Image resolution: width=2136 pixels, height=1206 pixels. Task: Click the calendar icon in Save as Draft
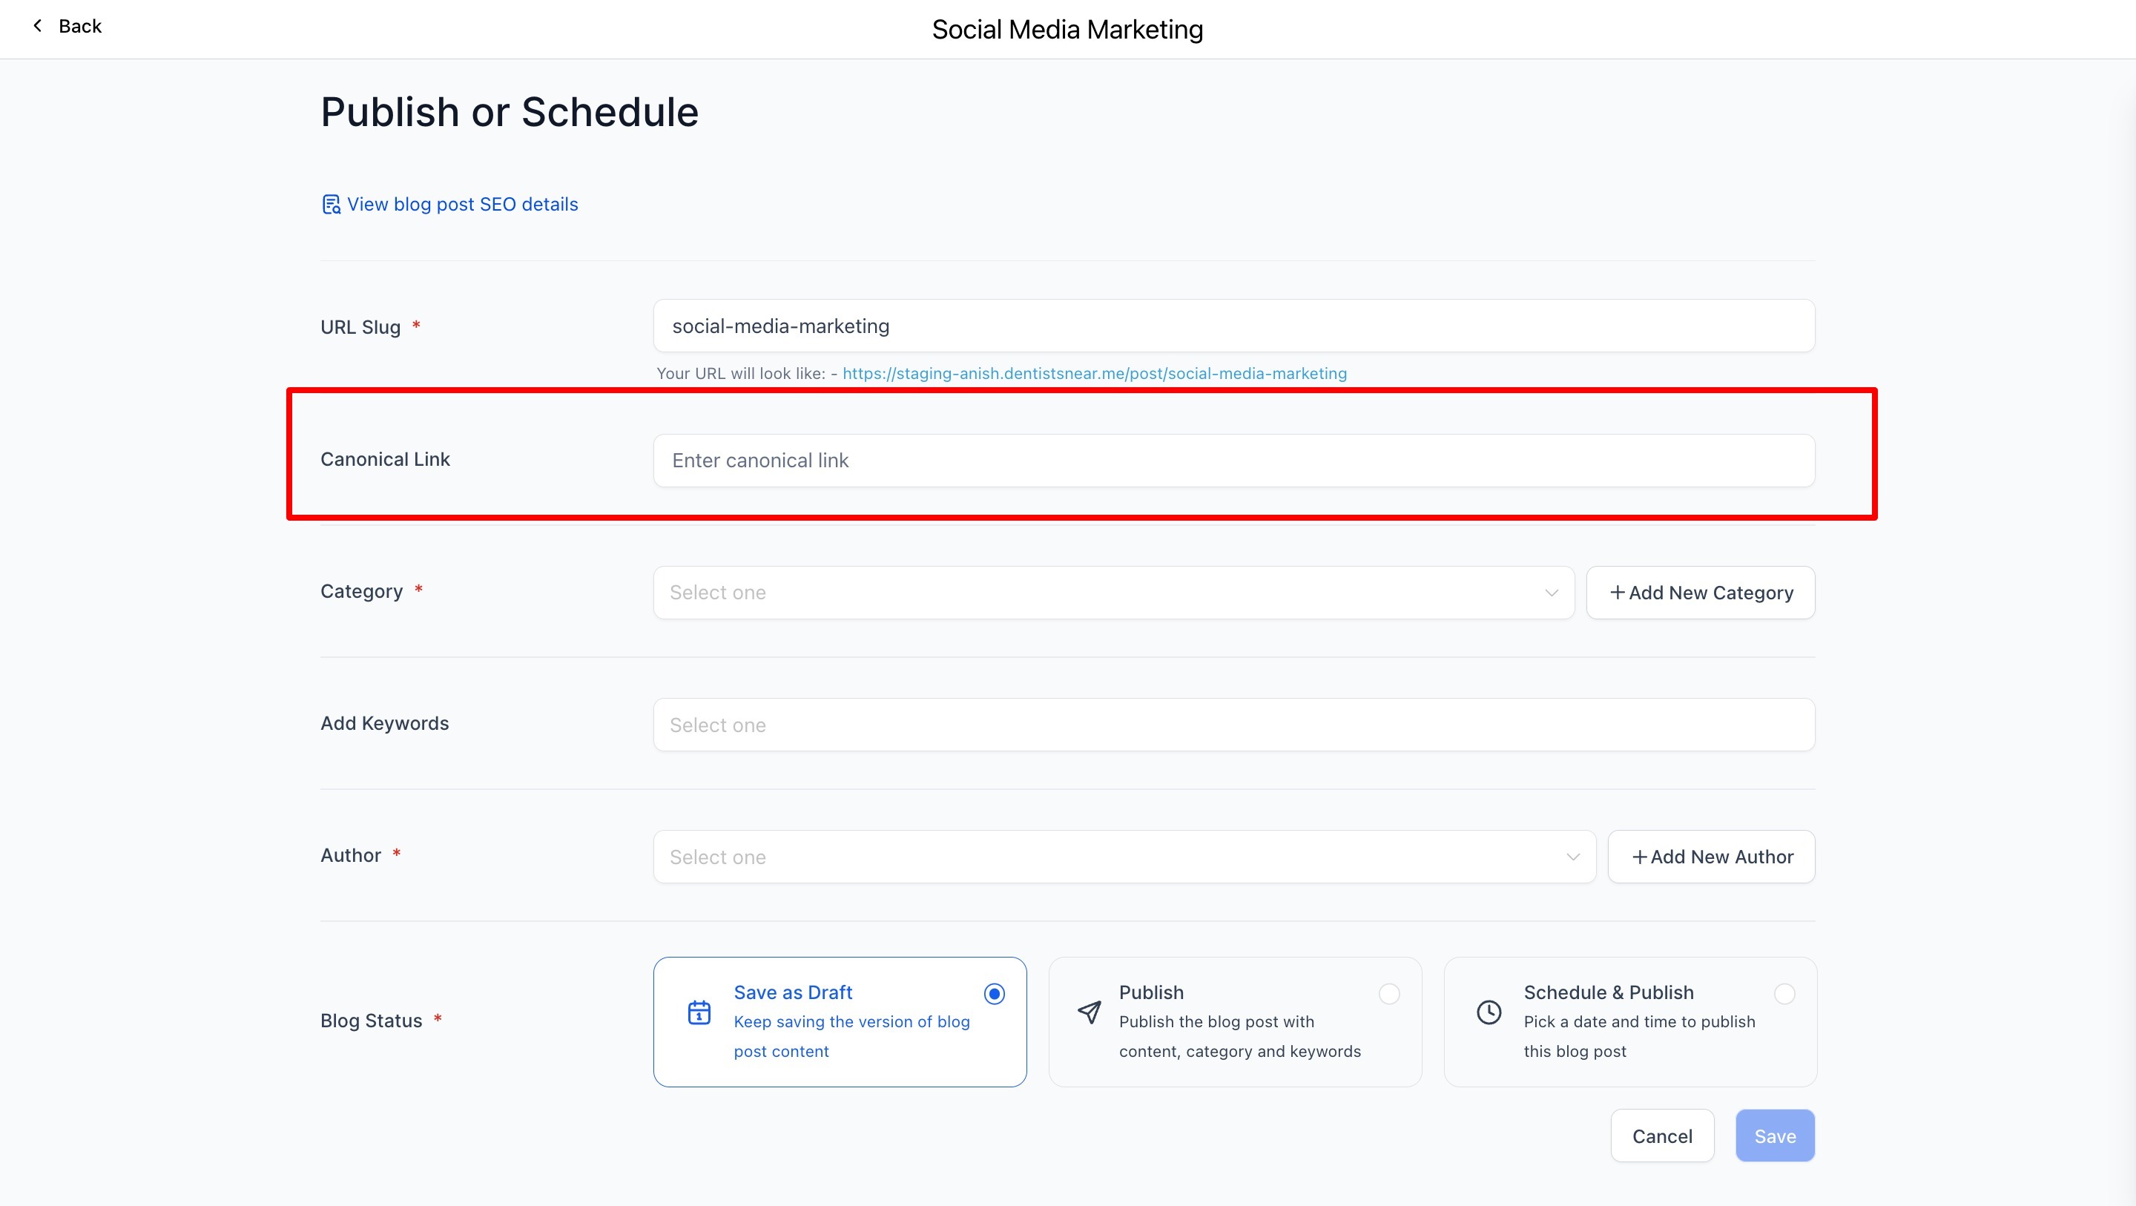(699, 1012)
